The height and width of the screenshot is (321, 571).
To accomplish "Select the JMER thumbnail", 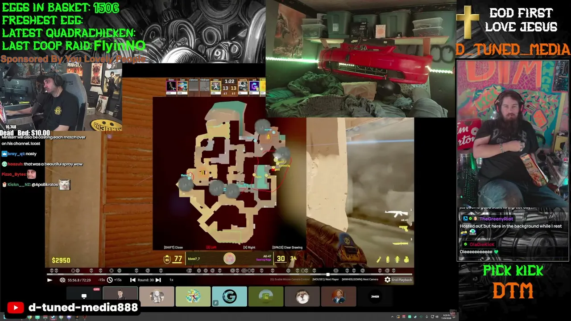I will (375, 296).
